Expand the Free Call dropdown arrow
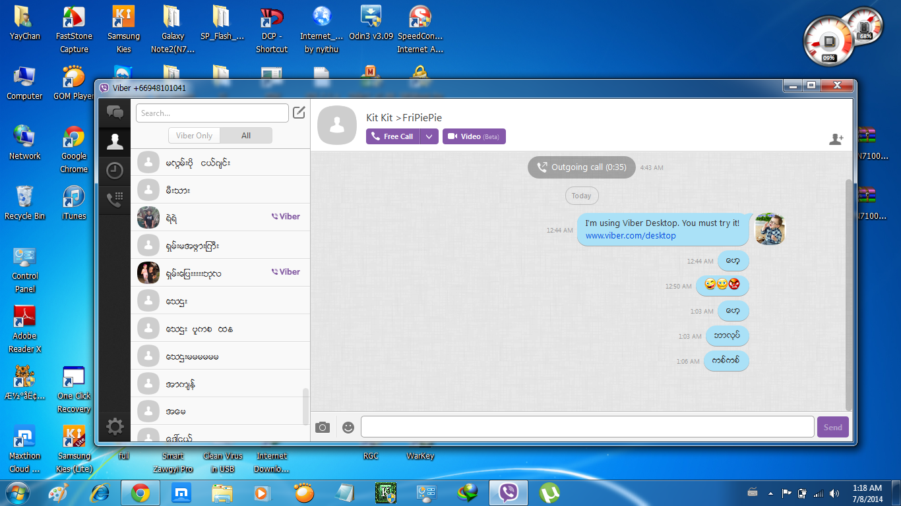This screenshot has width=901, height=506. tap(429, 136)
